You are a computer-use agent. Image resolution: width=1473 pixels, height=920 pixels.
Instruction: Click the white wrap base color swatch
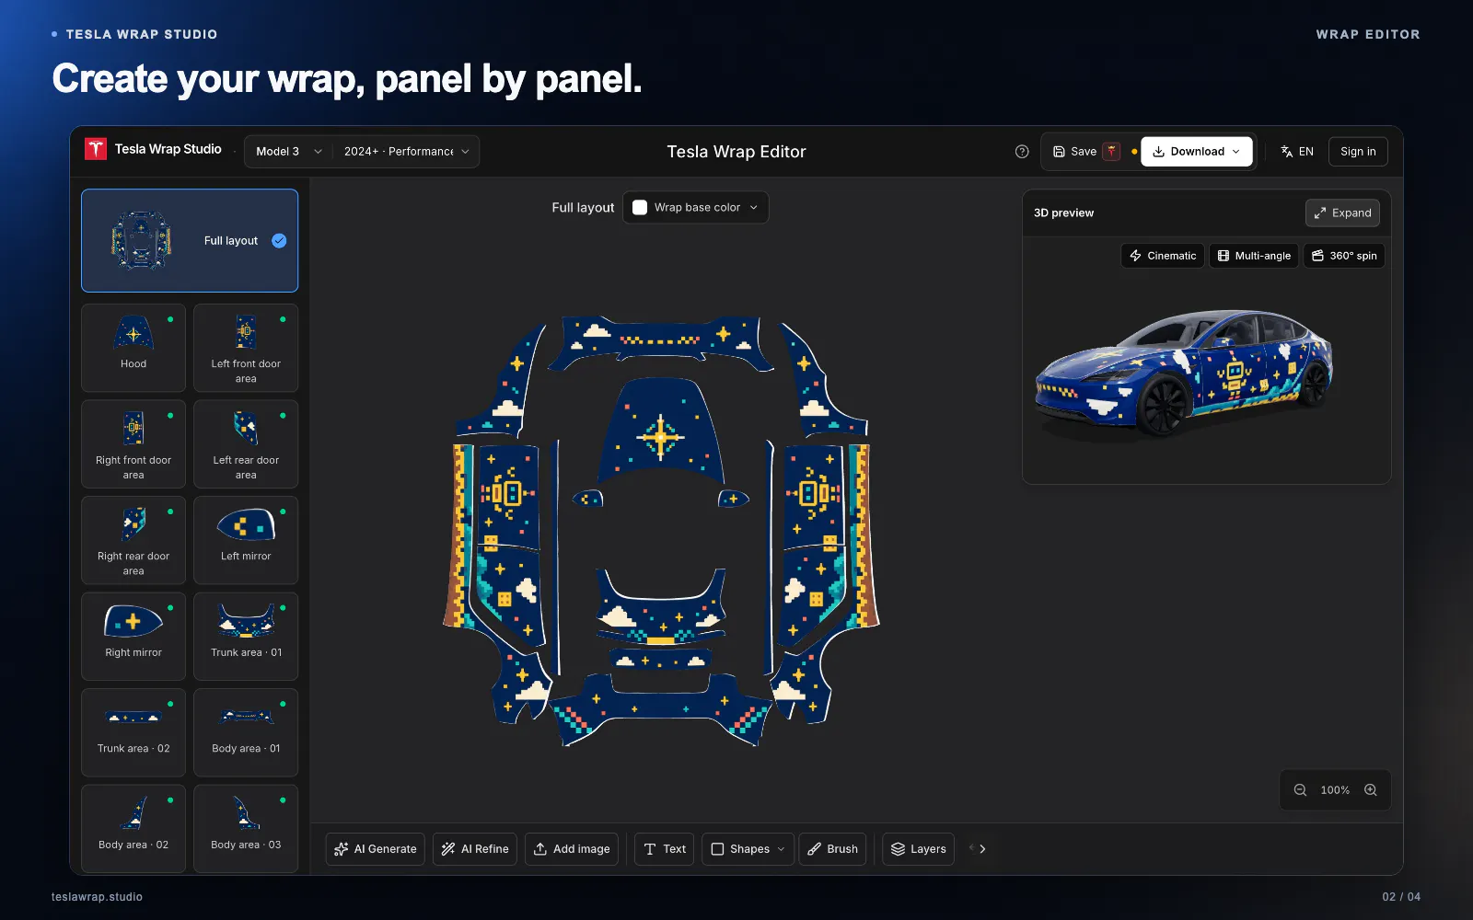tap(640, 208)
